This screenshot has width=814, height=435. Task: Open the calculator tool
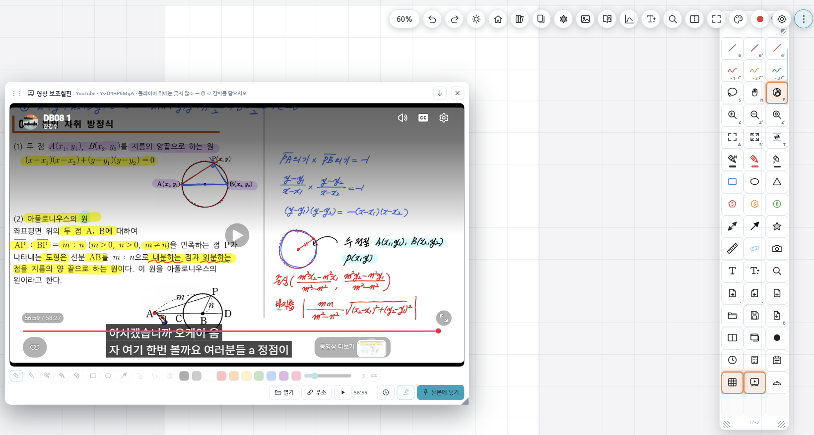(754, 360)
